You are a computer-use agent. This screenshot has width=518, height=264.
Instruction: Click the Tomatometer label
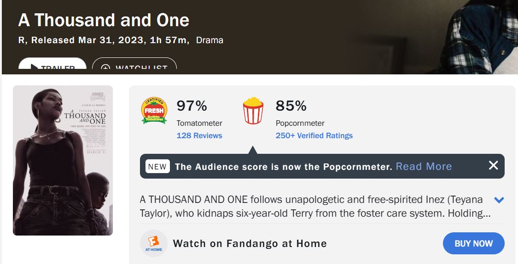point(199,123)
